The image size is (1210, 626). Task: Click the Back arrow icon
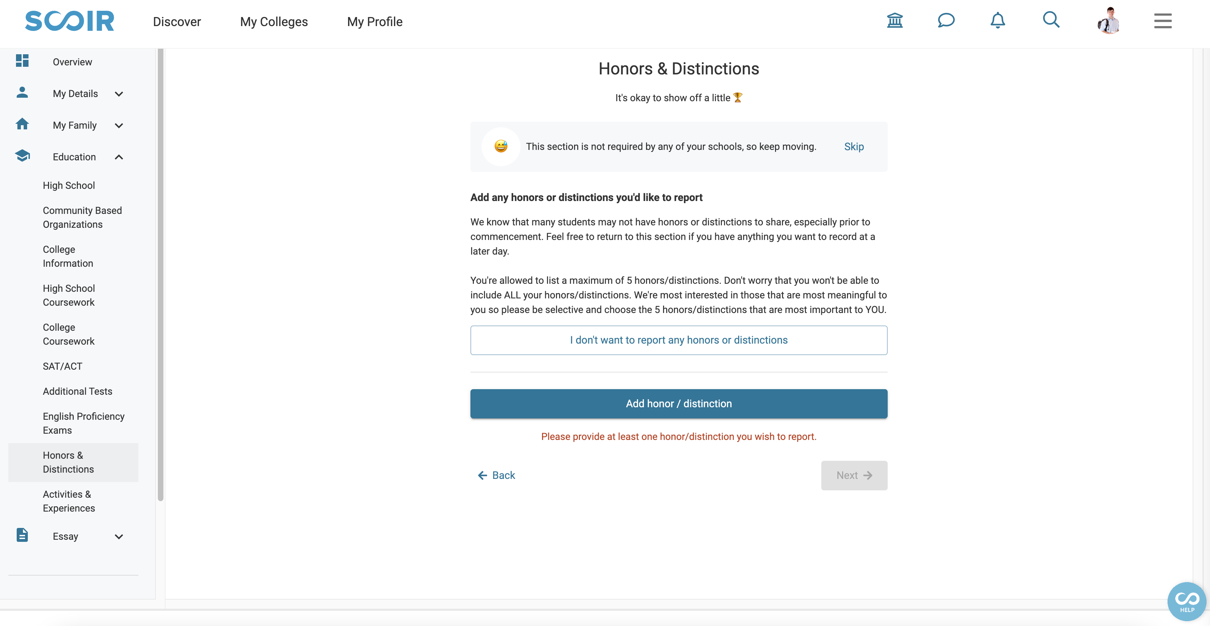pyautogui.click(x=482, y=476)
